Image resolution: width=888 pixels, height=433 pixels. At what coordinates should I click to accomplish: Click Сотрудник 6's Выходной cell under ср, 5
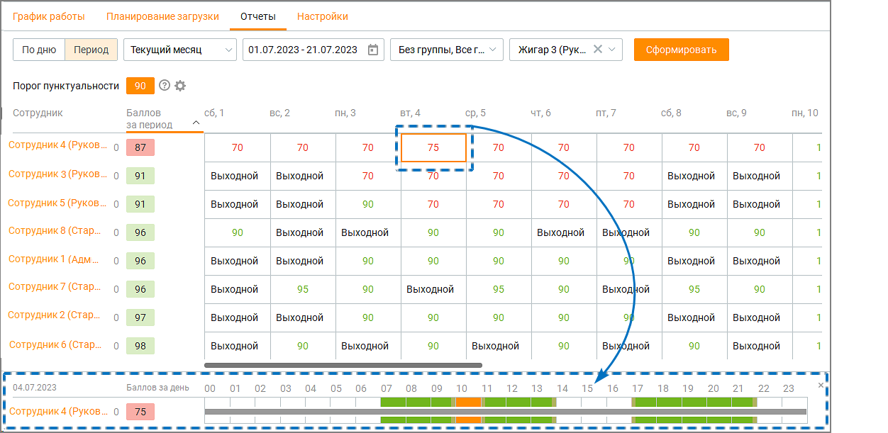(x=499, y=346)
